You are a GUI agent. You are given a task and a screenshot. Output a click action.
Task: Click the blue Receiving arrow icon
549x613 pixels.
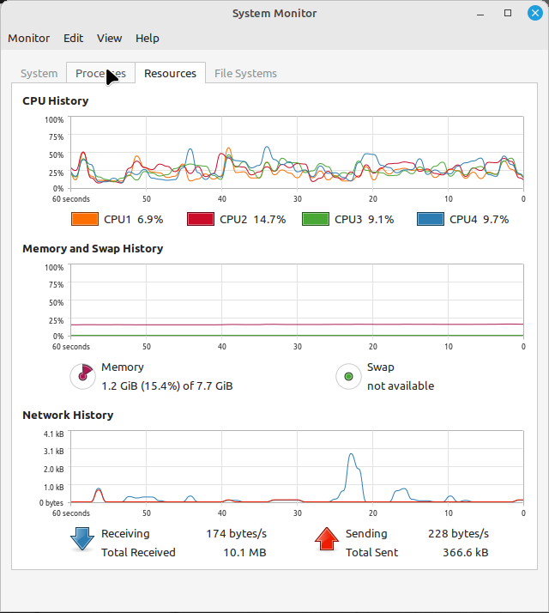[82, 538]
